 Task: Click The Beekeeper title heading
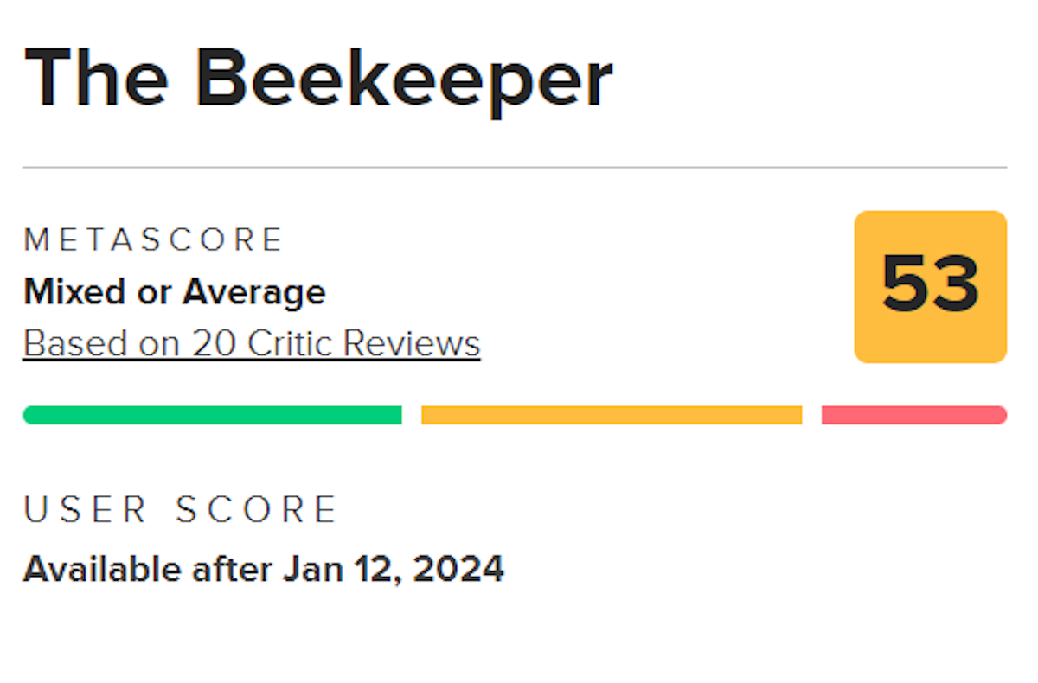click(318, 80)
